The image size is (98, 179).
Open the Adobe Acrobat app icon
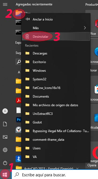pos(19,101)
